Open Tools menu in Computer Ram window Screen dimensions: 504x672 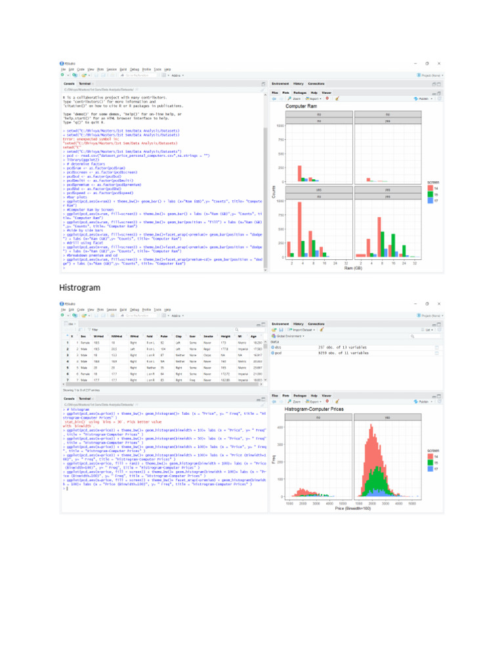tap(157, 70)
